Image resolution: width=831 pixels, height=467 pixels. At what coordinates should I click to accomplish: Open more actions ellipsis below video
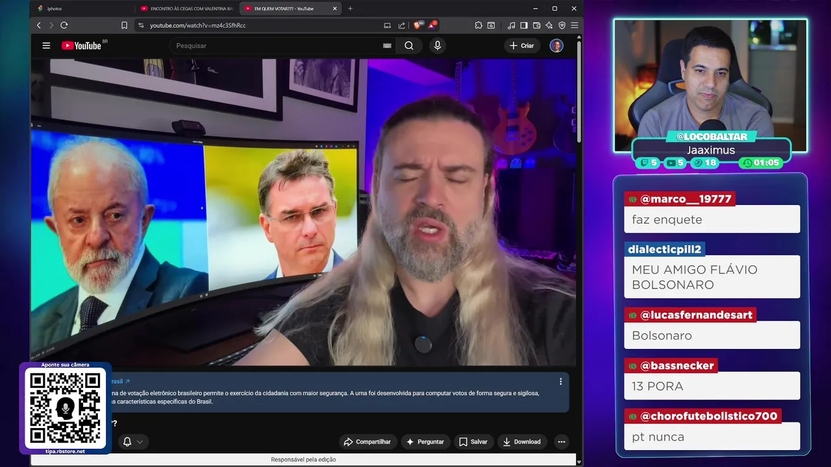[562, 442]
